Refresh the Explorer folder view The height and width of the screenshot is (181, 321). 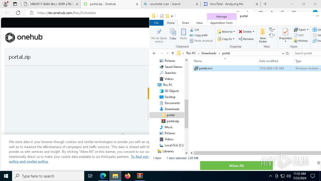[x=287, y=53]
